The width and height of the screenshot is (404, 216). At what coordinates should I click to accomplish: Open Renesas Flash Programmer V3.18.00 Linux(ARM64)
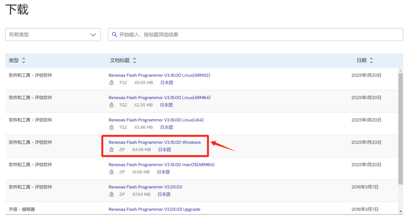(x=159, y=98)
